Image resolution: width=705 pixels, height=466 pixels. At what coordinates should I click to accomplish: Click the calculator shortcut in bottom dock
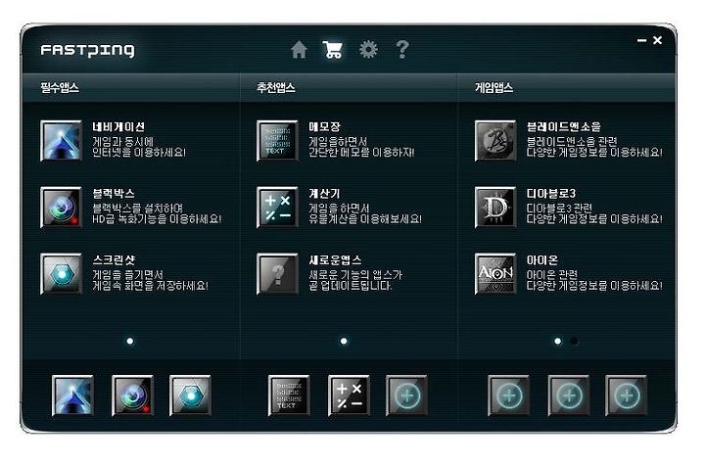pos(349,396)
